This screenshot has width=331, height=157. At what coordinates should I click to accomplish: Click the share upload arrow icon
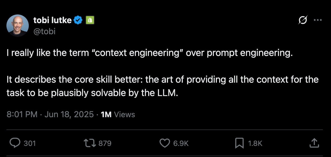click(314, 143)
